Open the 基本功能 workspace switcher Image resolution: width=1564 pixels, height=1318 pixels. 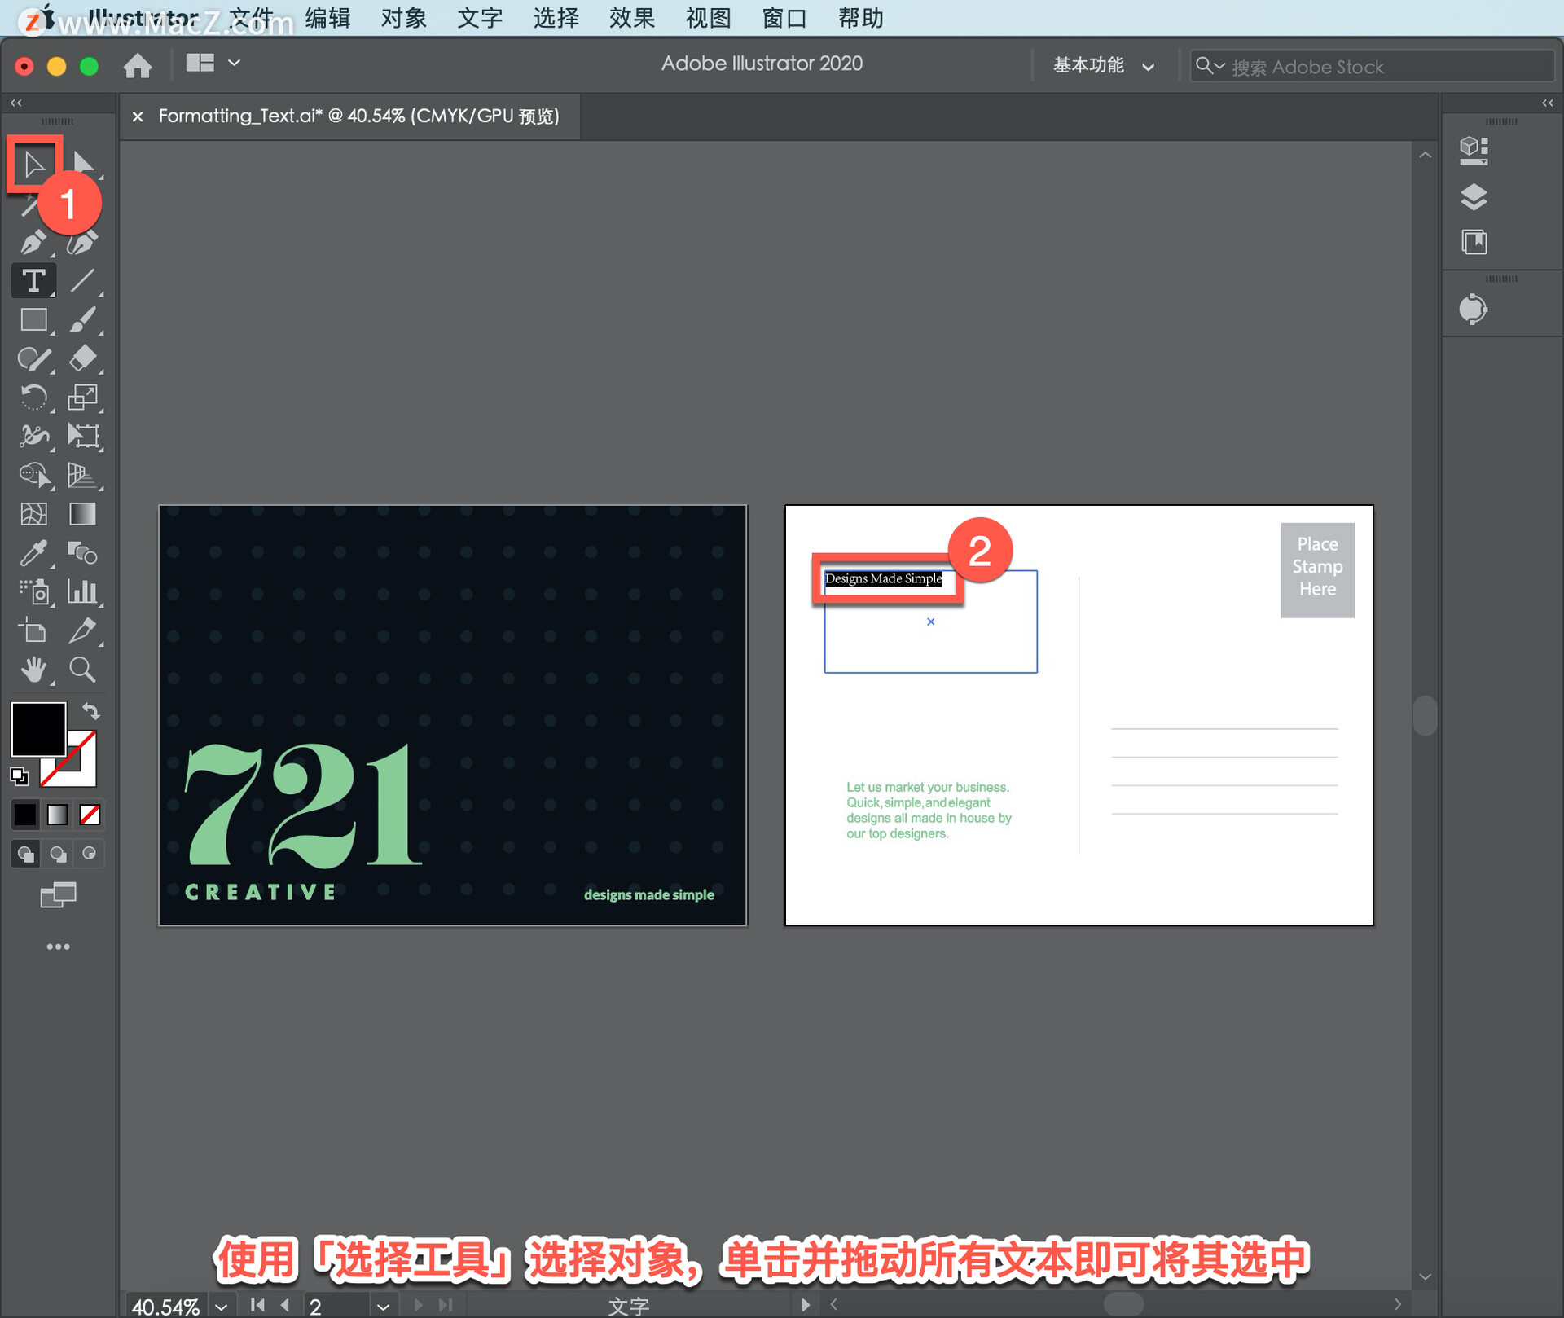click(1104, 65)
